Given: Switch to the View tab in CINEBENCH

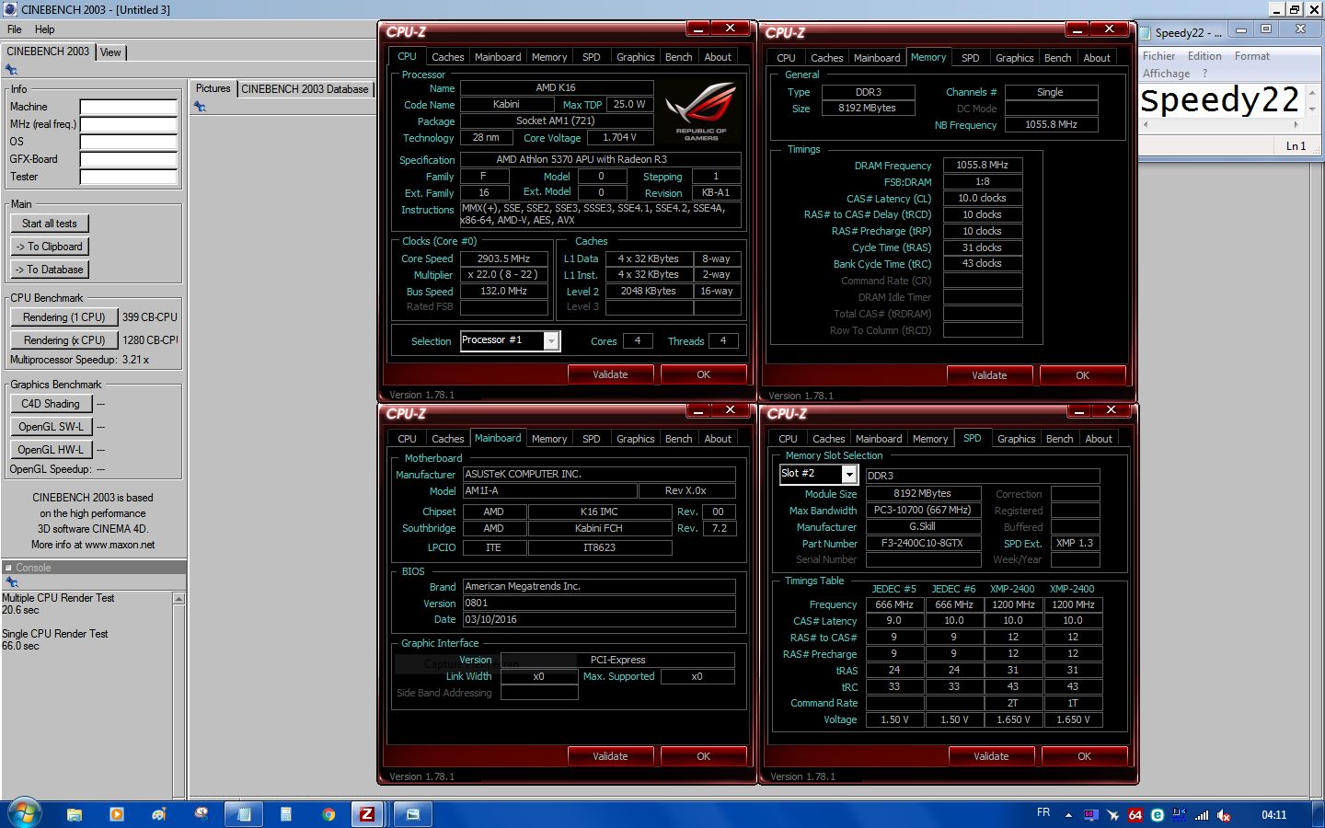Looking at the screenshot, I should point(110,52).
